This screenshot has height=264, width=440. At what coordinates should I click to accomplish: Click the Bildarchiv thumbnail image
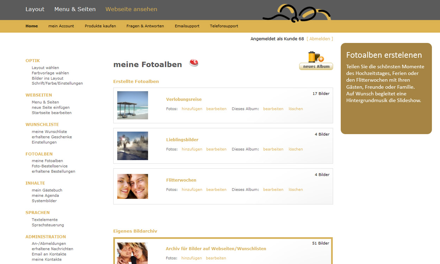(x=132, y=253)
